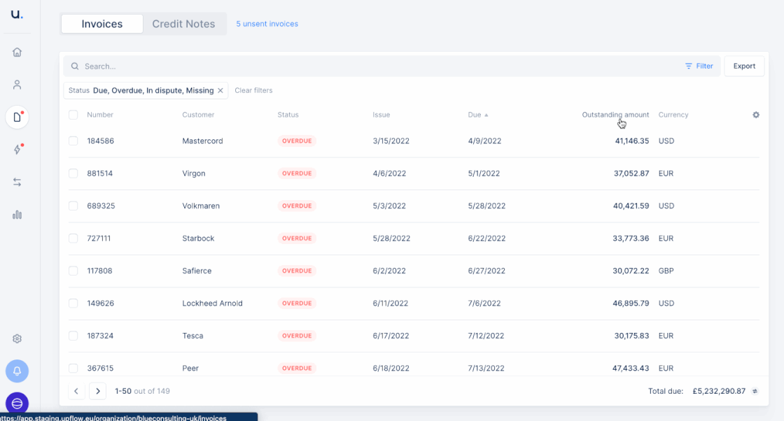
Task: Select invoice 184586 checkbox
Action: tap(73, 141)
